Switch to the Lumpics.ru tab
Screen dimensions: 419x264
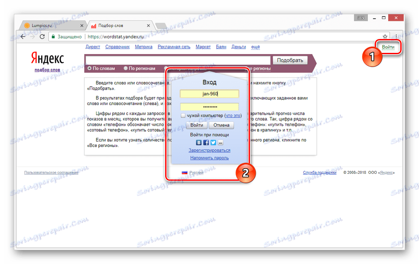(53, 26)
